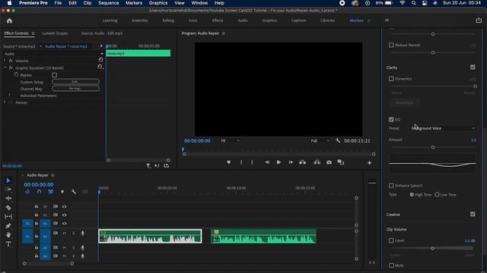Toggle Creative section checkbox
This screenshot has height=273, width=487.
tap(473, 214)
